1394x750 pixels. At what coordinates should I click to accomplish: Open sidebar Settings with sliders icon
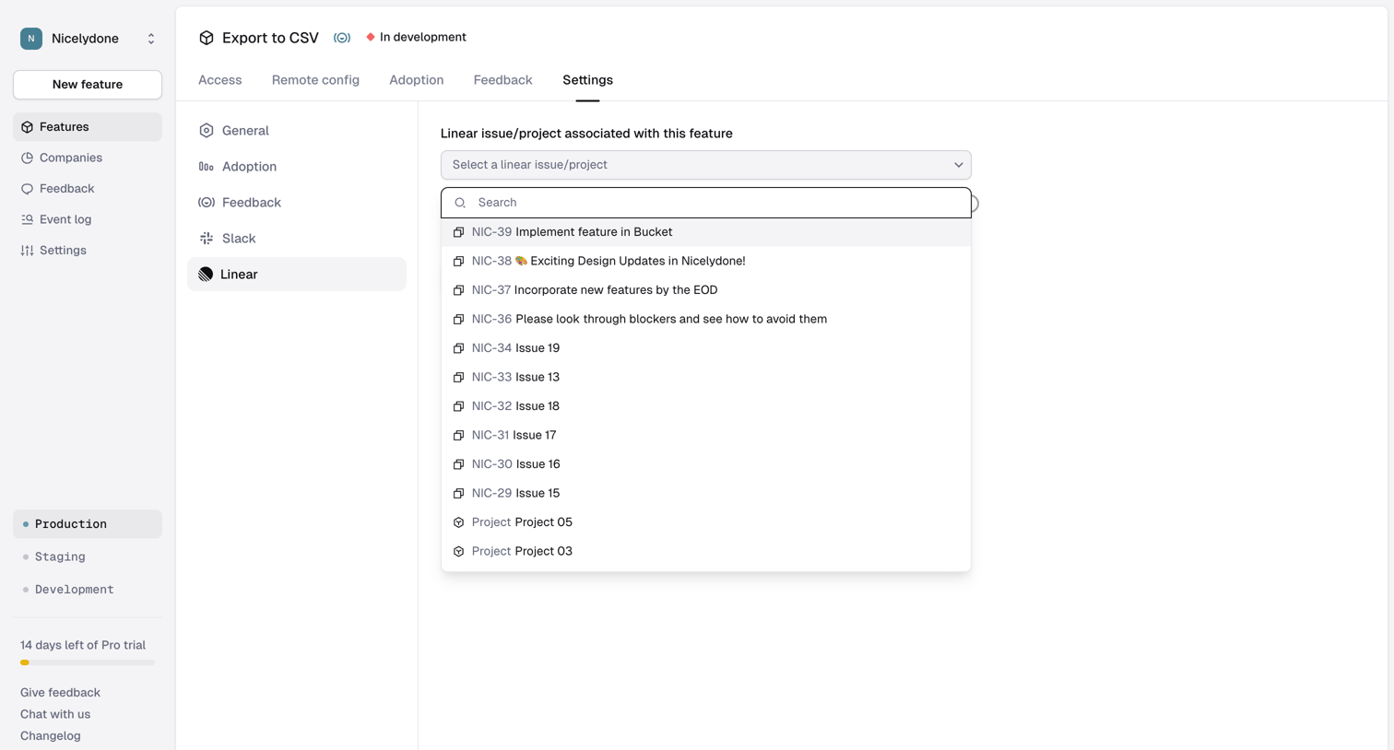pos(88,251)
